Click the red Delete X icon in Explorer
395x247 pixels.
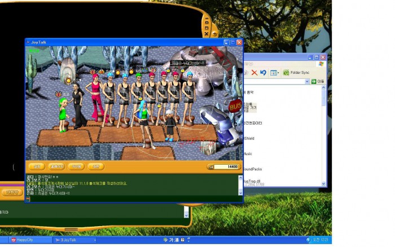[x=254, y=73]
